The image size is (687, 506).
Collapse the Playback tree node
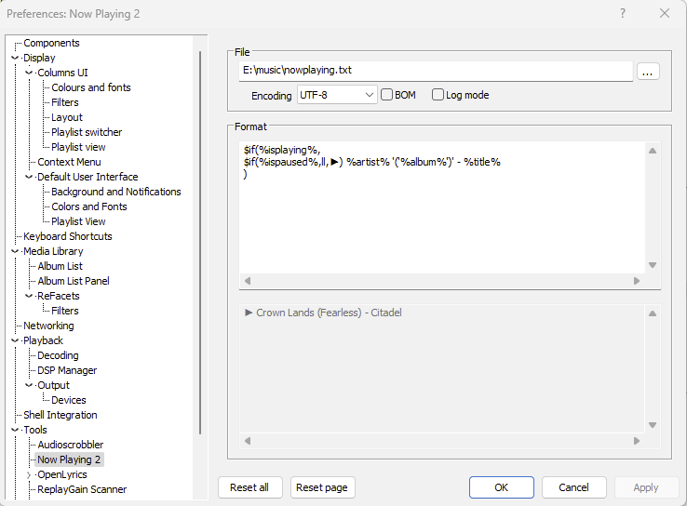tap(15, 340)
